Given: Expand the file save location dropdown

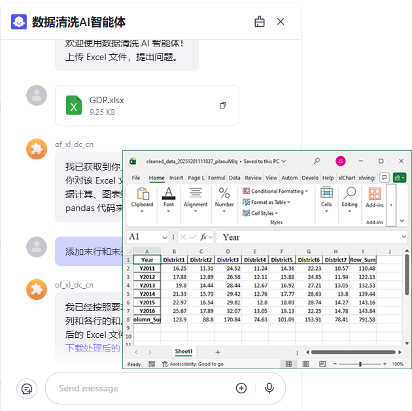Looking at the screenshot, I should [284, 161].
